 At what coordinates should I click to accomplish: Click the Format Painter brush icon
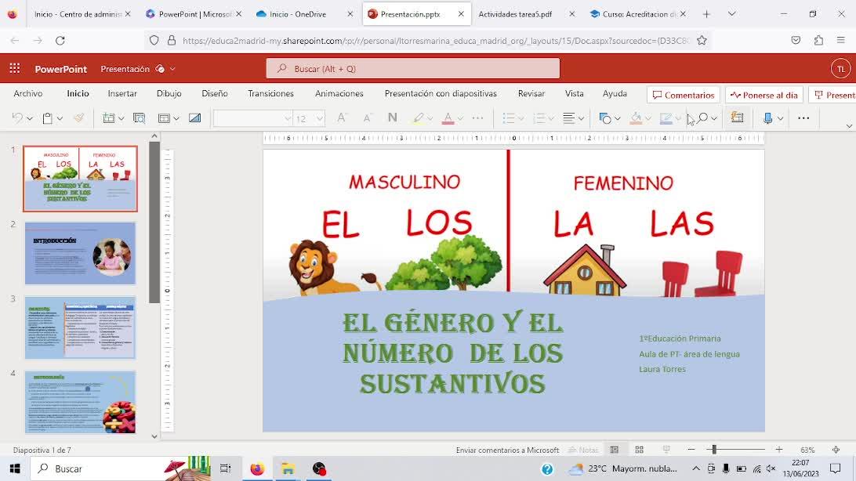coord(78,118)
